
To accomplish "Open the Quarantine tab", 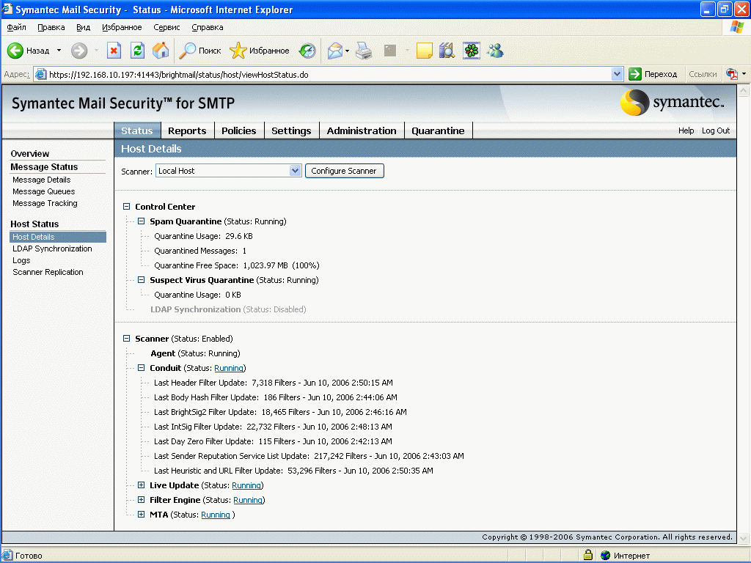I will (x=438, y=130).
